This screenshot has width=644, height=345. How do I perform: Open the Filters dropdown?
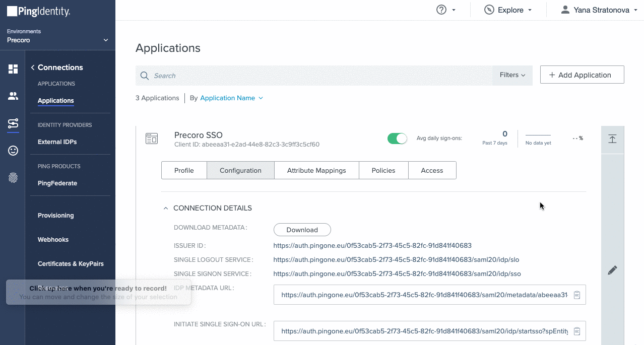512,75
